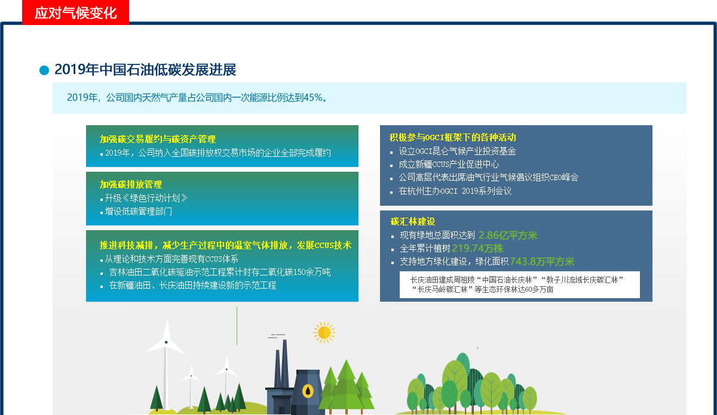
Task: Select the heading 2019年中国石油低碳发展进展
Action: pos(145,70)
